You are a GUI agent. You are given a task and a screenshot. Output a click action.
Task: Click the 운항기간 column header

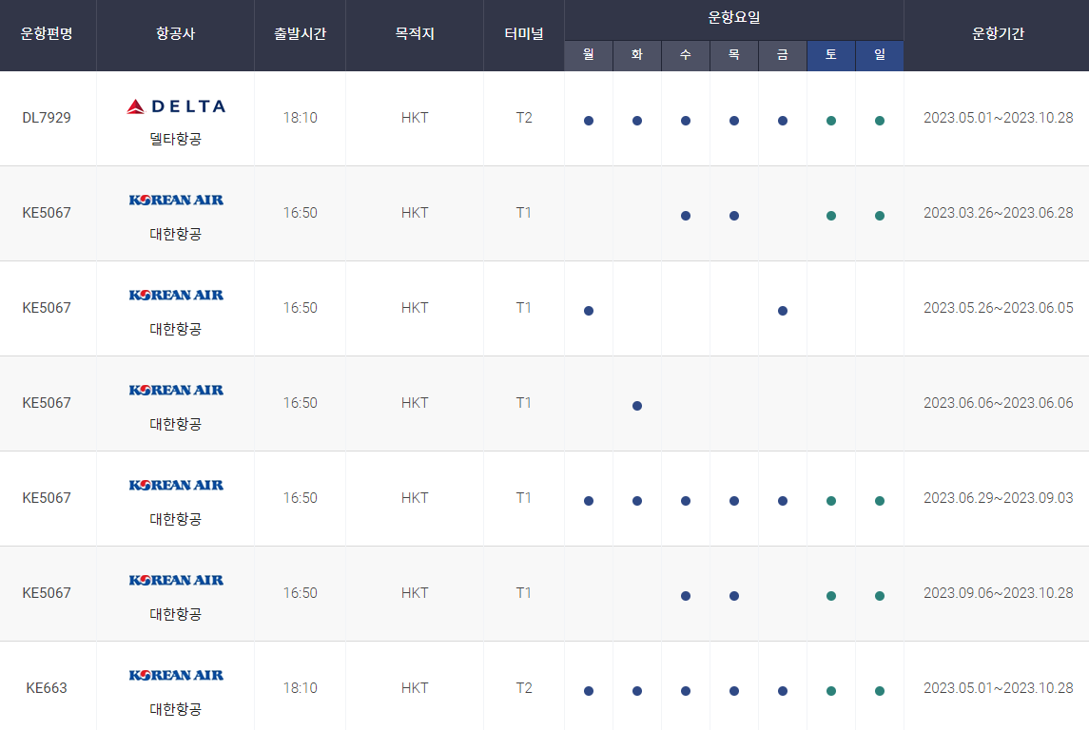(998, 33)
